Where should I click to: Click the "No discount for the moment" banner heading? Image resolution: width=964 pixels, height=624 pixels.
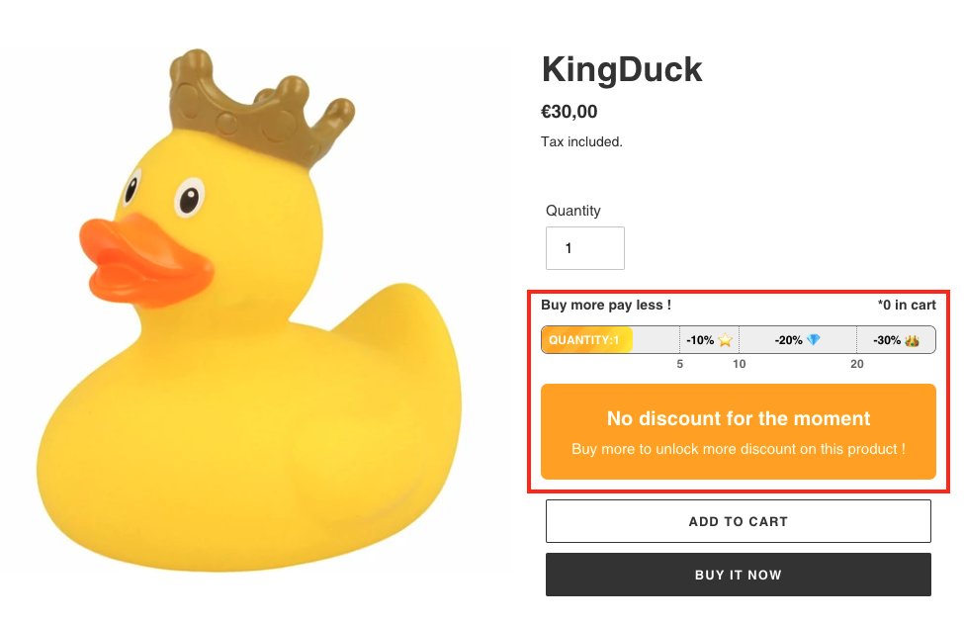click(x=738, y=418)
